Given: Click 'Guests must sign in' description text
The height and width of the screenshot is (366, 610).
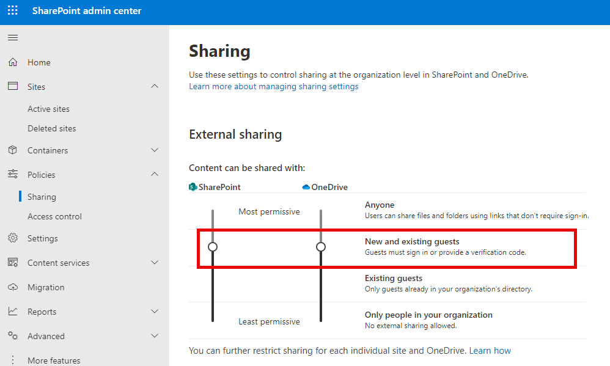Looking at the screenshot, I should pos(445,252).
